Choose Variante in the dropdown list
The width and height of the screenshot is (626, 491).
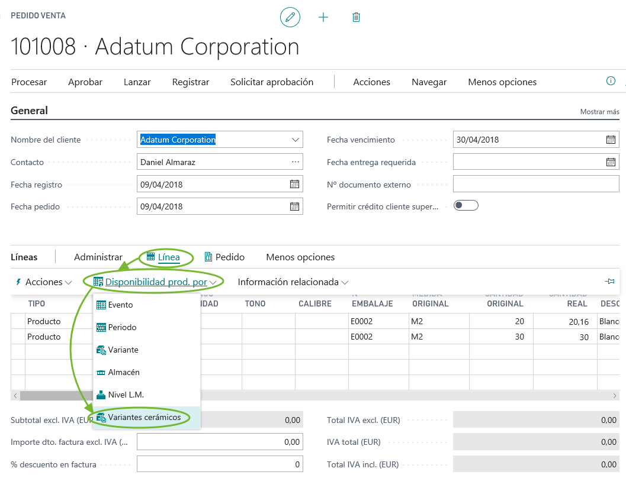pos(146,350)
